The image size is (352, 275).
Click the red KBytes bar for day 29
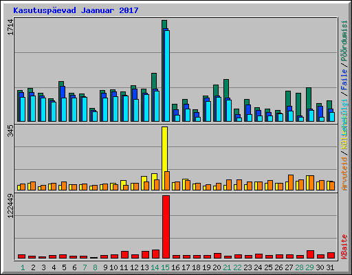pos(310,254)
